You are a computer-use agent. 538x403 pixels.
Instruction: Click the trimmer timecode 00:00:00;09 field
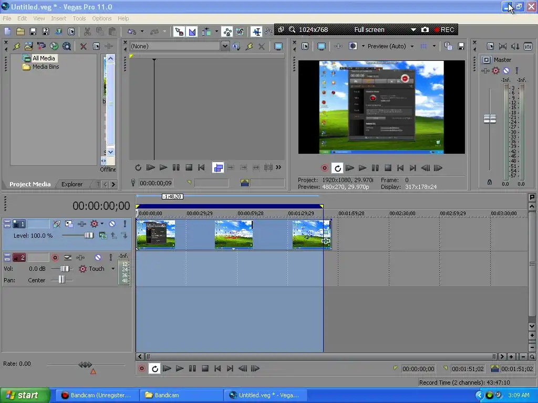(156, 183)
